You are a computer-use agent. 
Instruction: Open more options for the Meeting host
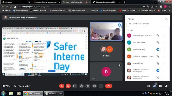click(164, 70)
